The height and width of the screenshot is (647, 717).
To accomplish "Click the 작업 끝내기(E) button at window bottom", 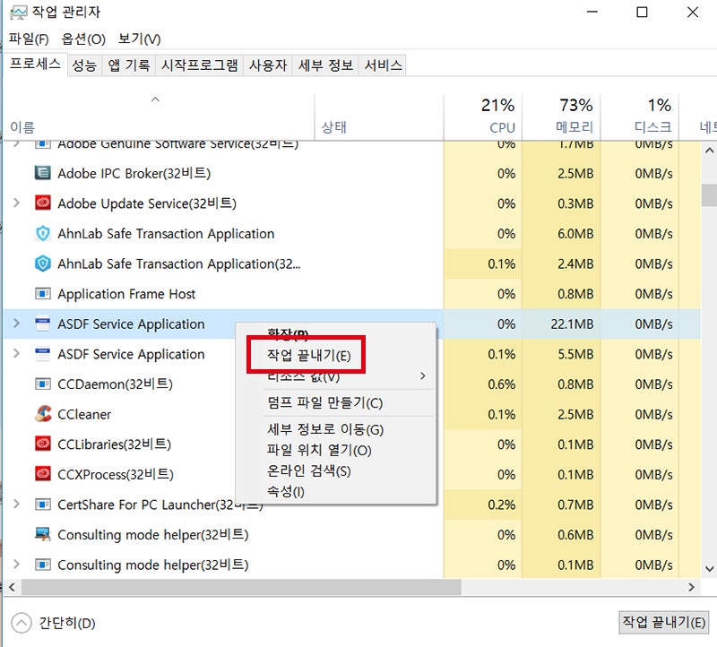I will coord(663,622).
